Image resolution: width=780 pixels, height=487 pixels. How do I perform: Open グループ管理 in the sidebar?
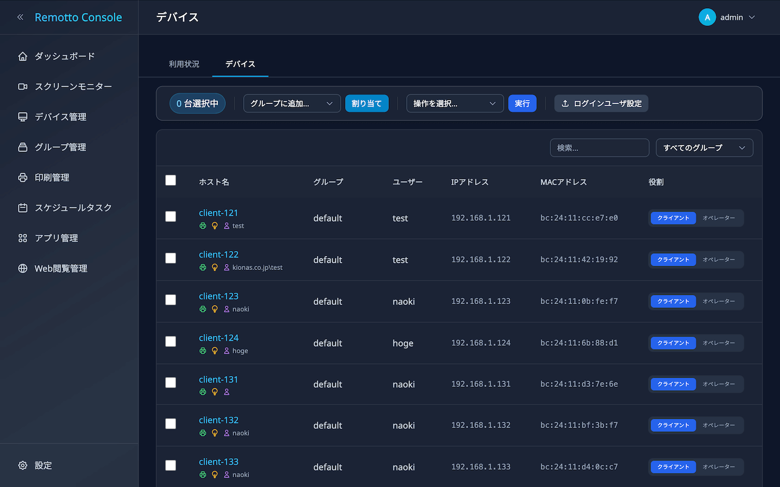tap(60, 147)
